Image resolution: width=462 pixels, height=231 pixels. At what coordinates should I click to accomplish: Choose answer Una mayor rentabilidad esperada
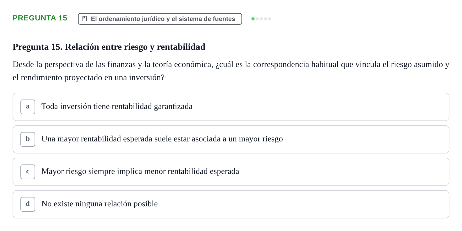tap(231, 139)
